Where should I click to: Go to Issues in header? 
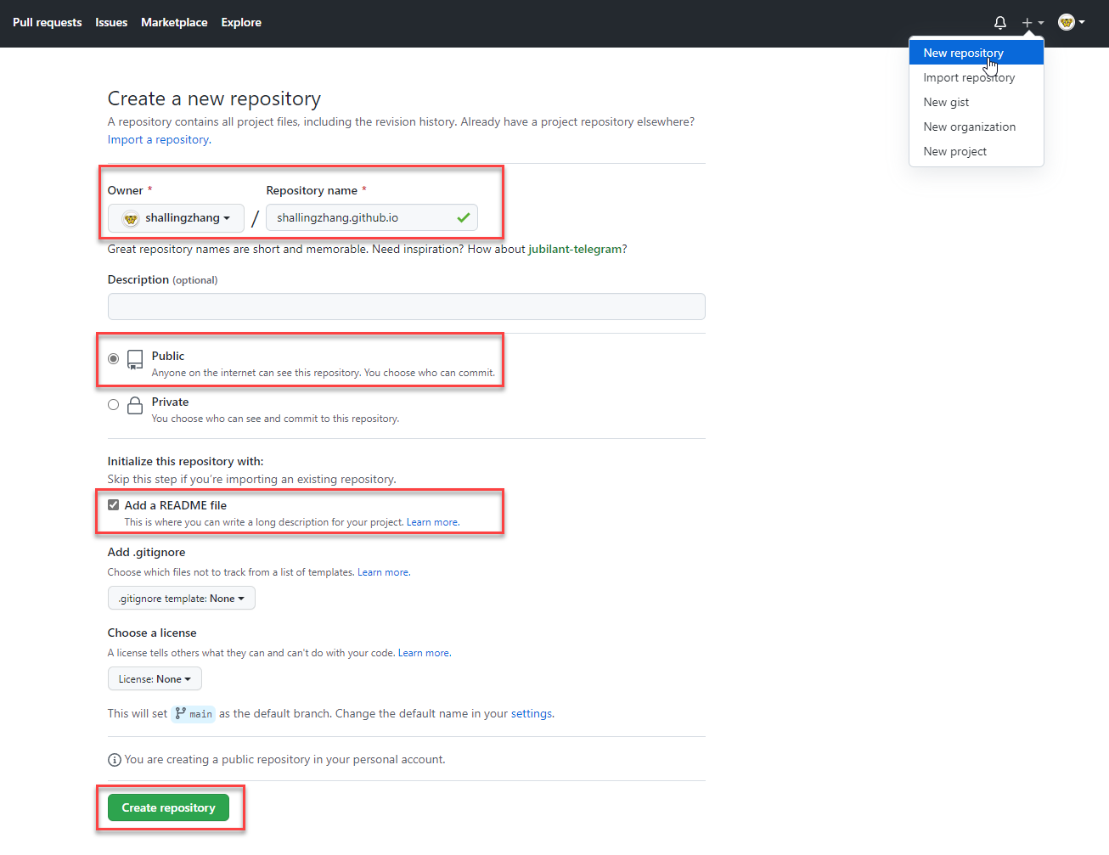pos(111,23)
